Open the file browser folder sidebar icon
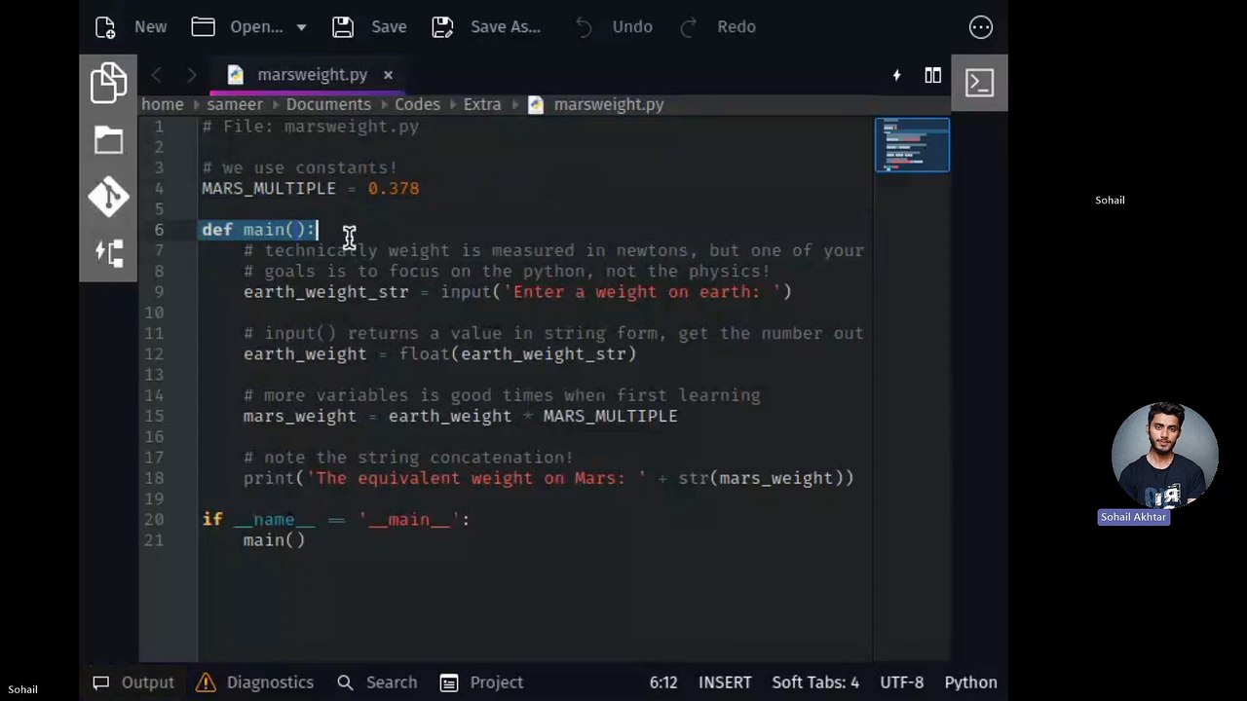Image resolution: width=1247 pixels, height=701 pixels. click(x=108, y=140)
